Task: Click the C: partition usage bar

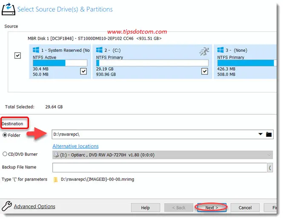Action: pos(152,63)
